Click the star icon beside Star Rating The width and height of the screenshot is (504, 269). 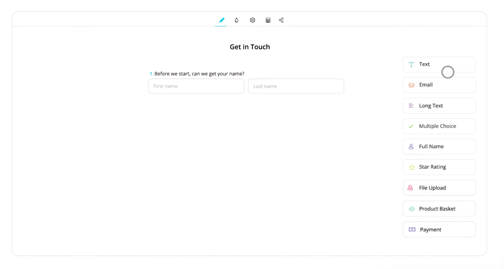(411, 167)
